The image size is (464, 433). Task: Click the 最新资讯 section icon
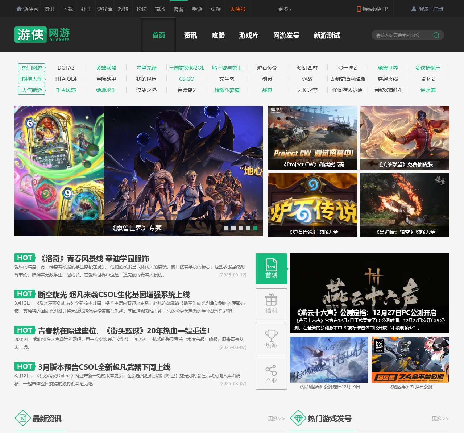[22, 418]
